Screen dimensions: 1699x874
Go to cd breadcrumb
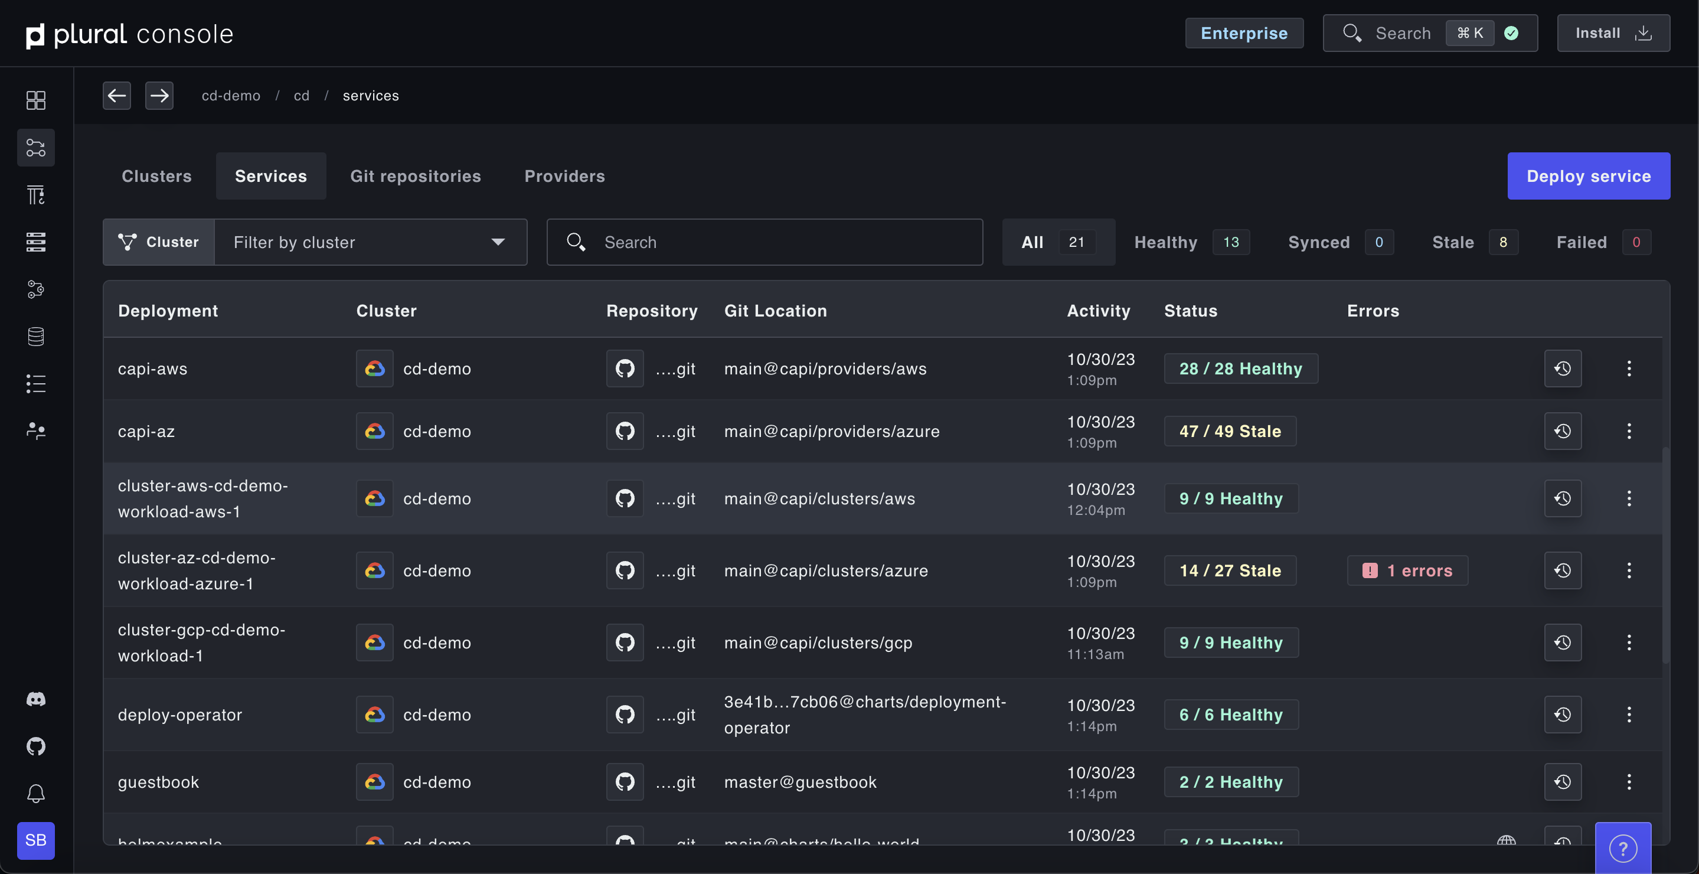click(x=302, y=96)
